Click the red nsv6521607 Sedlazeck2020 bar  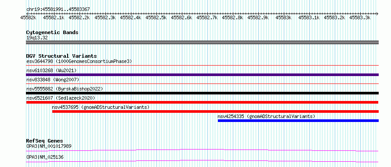click(202, 102)
